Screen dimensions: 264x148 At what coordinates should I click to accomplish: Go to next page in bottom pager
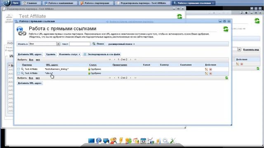coord(131,78)
